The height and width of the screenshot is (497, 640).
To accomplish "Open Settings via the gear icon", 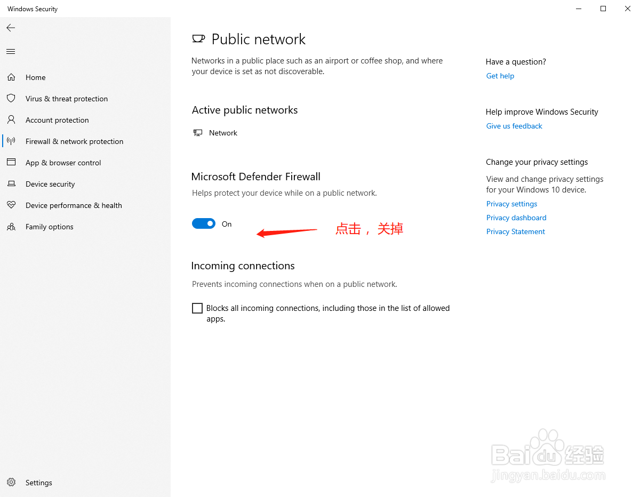I will (x=11, y=483).
